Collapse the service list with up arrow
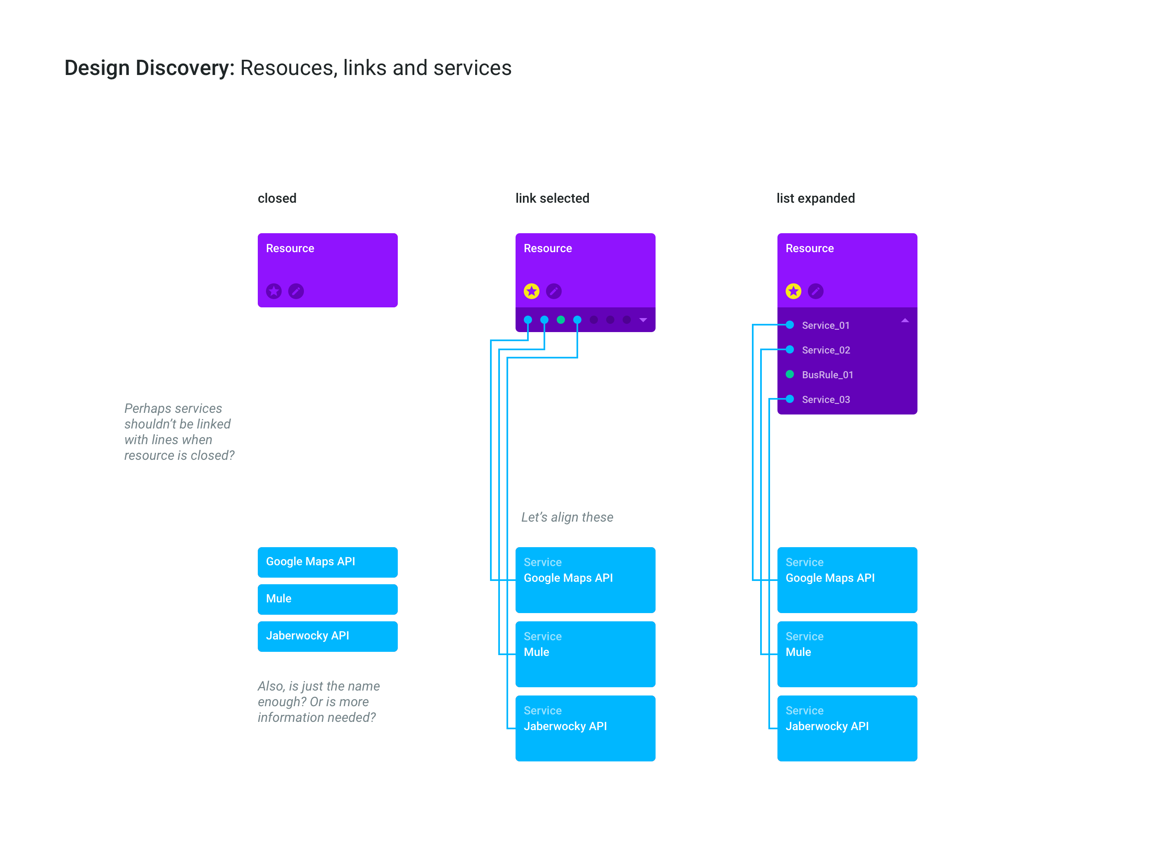The image size is (1153, 857). click(x=905, y=321)
